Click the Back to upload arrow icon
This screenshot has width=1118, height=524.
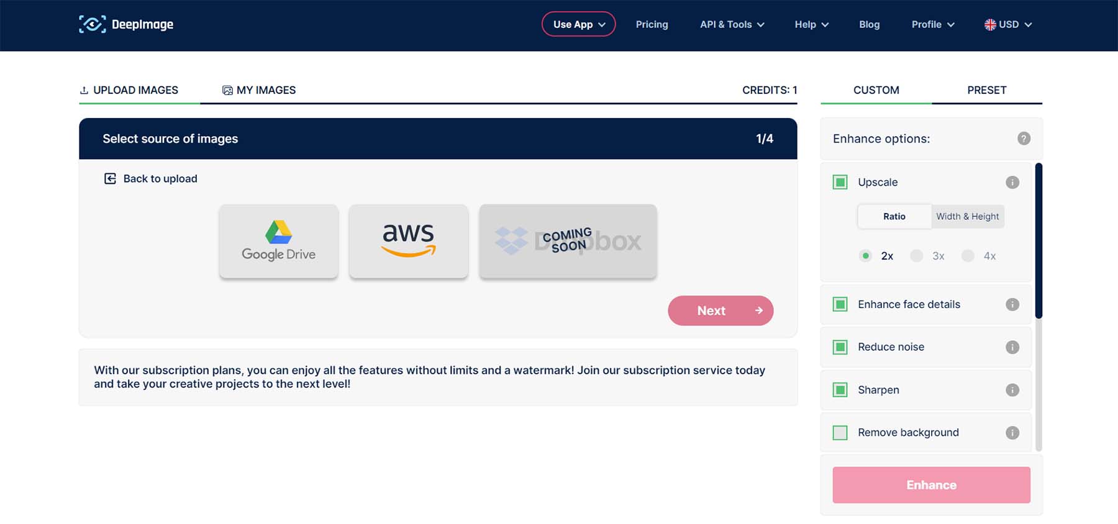[110, 179]
